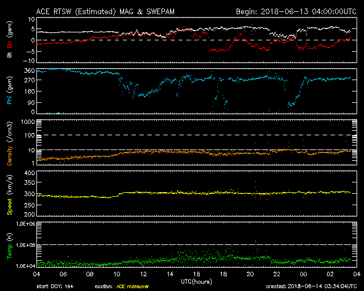Click the 'created: 2018-06-14 03:34:04UTC' text
This screenshot has height=291, width=364.
point(311,286)
